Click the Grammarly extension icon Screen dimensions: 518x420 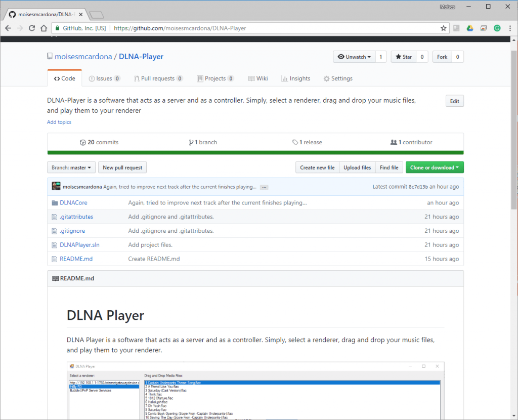[x=497, y=28]
